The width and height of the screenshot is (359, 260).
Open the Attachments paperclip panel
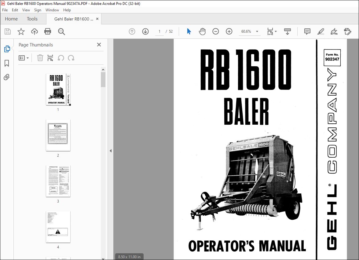(7, 77)
